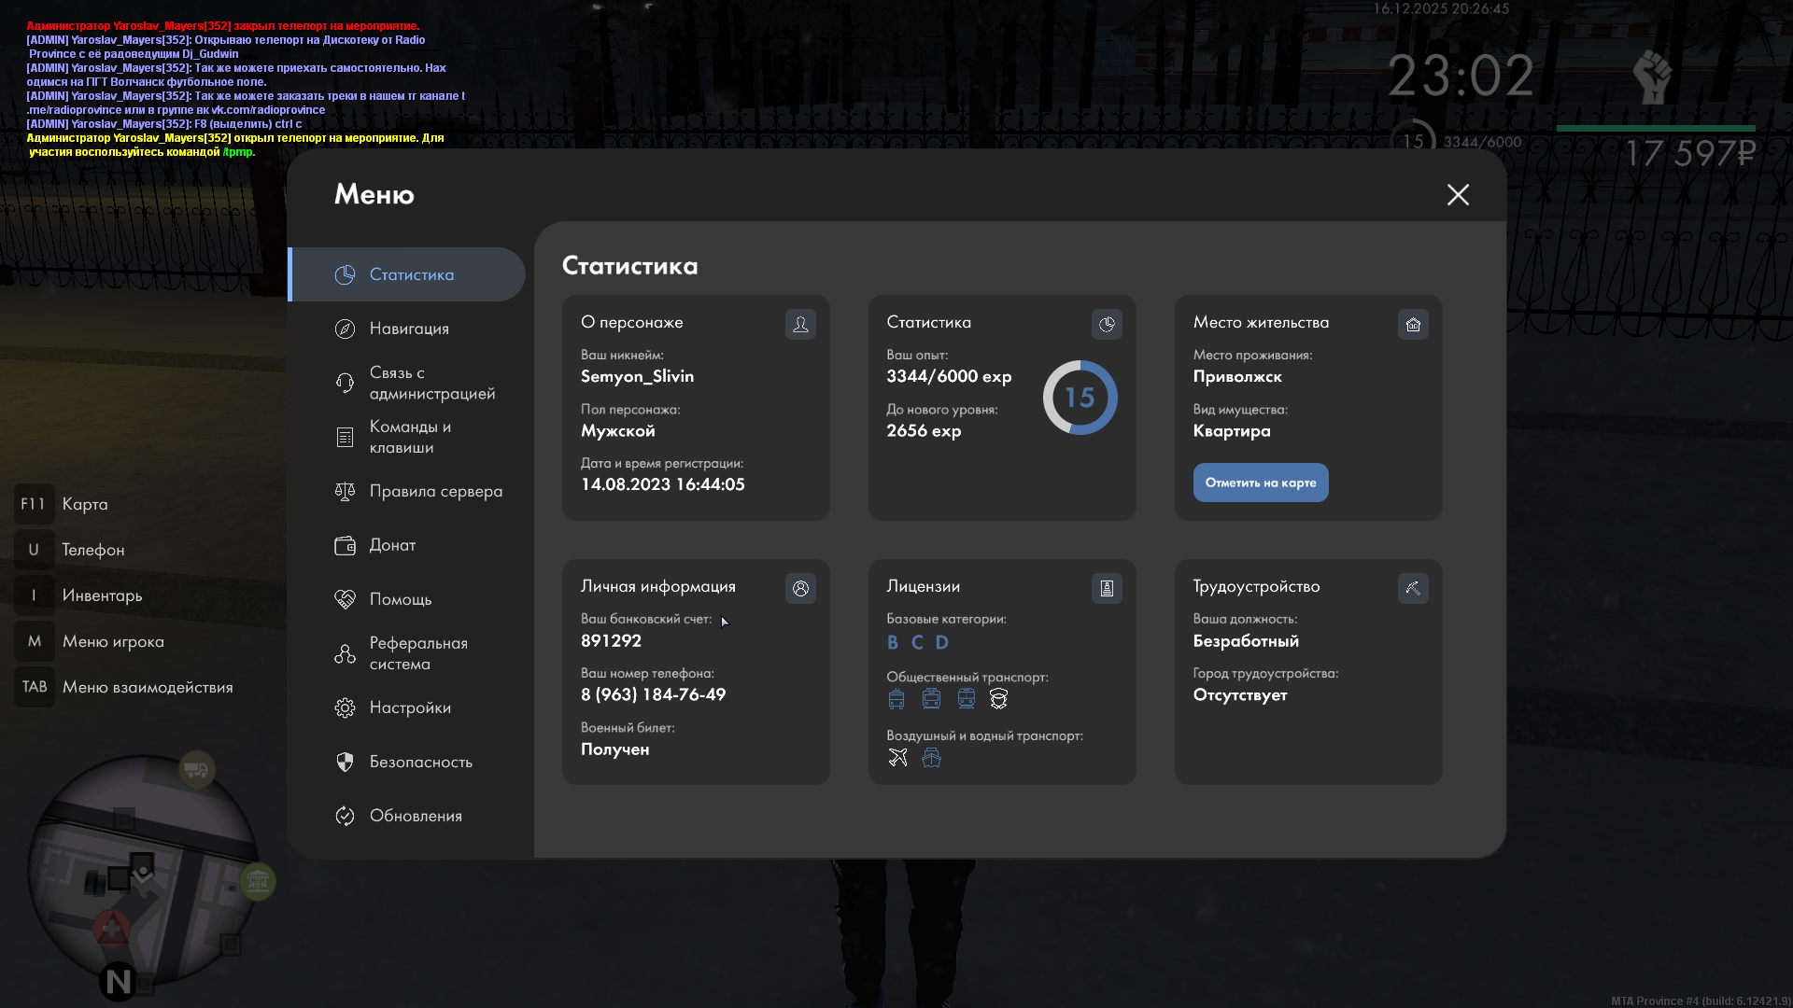Open Связь с администрацией
Image resolution: width=1793 pixels, height=1008 pixels.
click(x=431, y=383)
